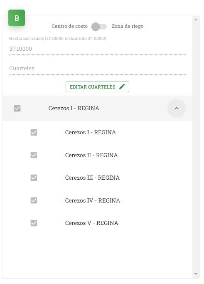The image size is (204, 284).
Task: Click the EDITAR CUARTELES button
Action: 97,87
